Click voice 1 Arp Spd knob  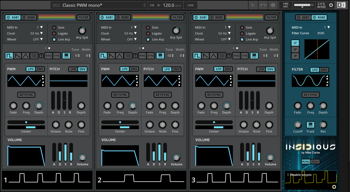82,31
